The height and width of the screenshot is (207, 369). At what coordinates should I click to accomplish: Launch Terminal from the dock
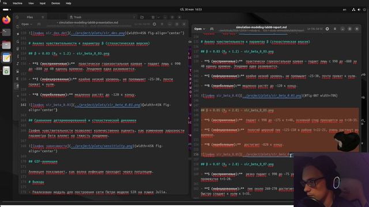click(x=6, y=32)
